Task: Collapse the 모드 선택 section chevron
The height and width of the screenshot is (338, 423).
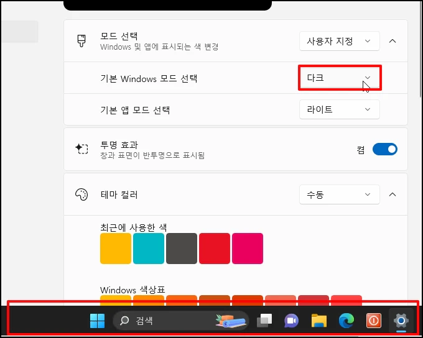Action: tap(393, 41)
